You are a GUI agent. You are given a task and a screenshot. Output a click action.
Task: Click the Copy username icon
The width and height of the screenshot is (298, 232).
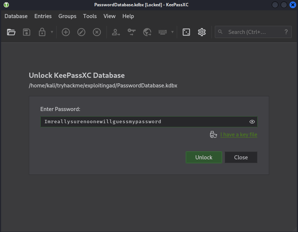(116, 32)
